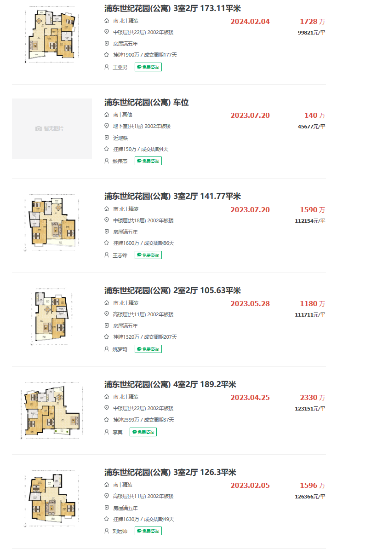This screenshot has width=388, height=550.
Task: Click the person icon next to agent 王亚男
Action: coord(107,66)
